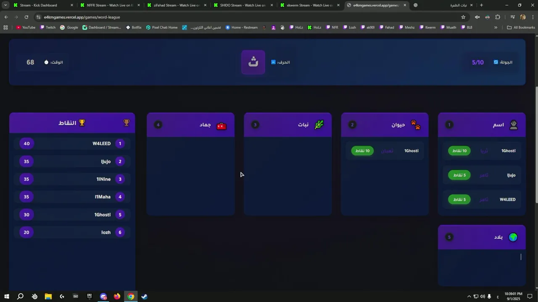Image resolution: width=538 pixels, height=302 pixels.
Task: Open the Meshz bookmark
Action: (406, 27)
